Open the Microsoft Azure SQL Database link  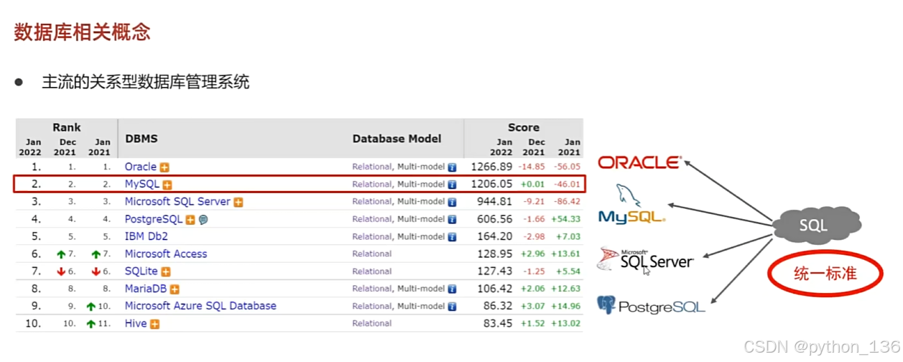point(200,306)
